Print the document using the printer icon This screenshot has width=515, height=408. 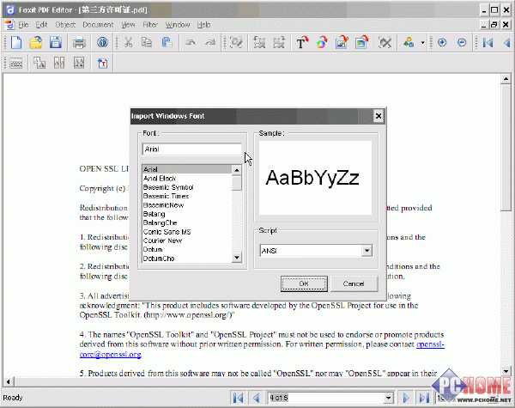(79, 43)
